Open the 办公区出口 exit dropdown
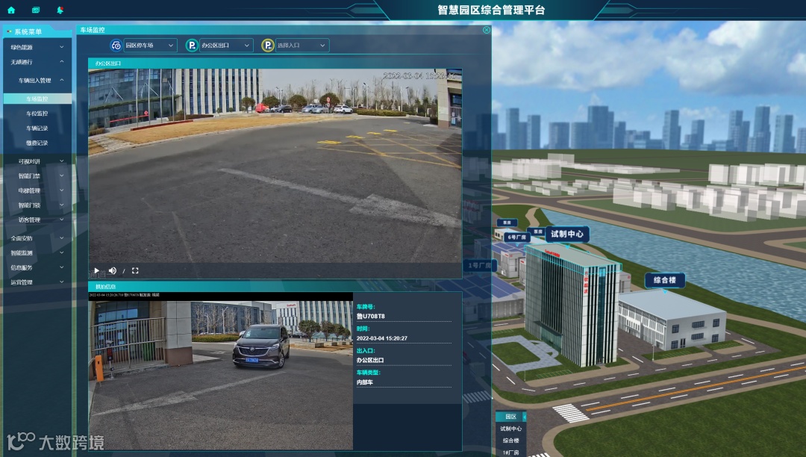Image resolution: width=806 pixels, height=457 pixels. [226, 46]
